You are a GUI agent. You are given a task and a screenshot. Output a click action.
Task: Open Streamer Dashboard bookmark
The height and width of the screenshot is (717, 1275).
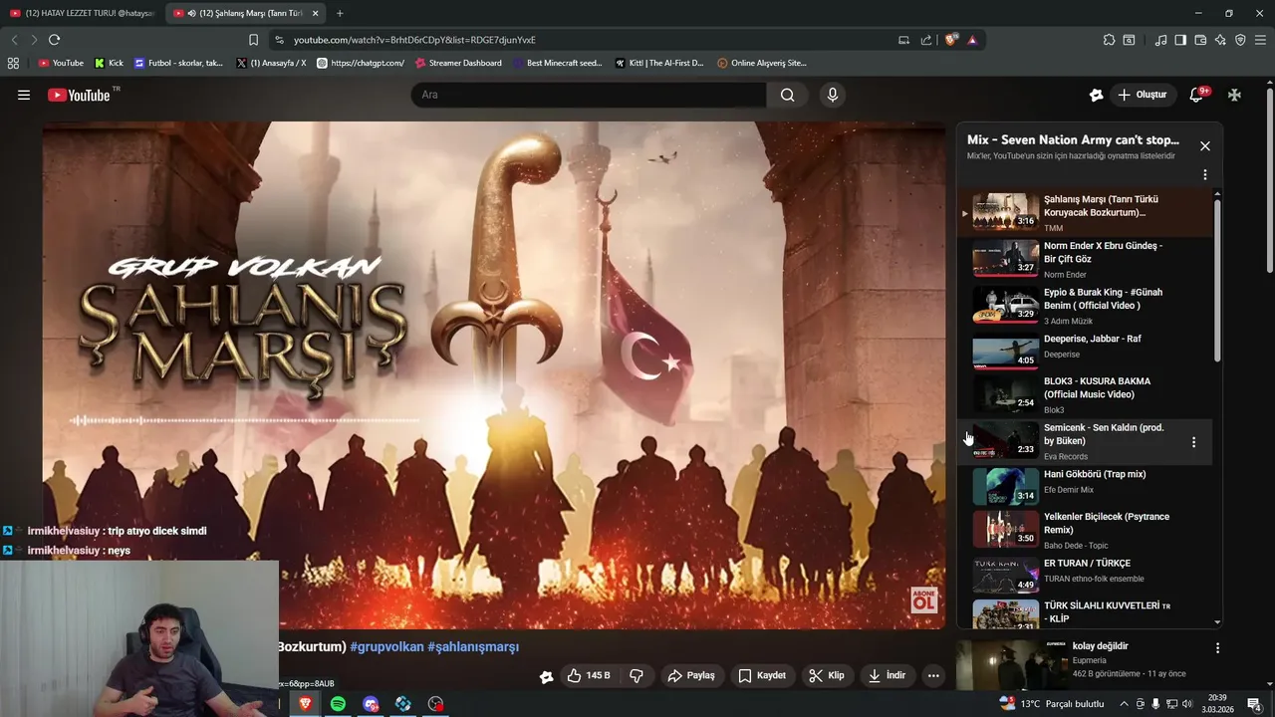(x=458, y=63)
